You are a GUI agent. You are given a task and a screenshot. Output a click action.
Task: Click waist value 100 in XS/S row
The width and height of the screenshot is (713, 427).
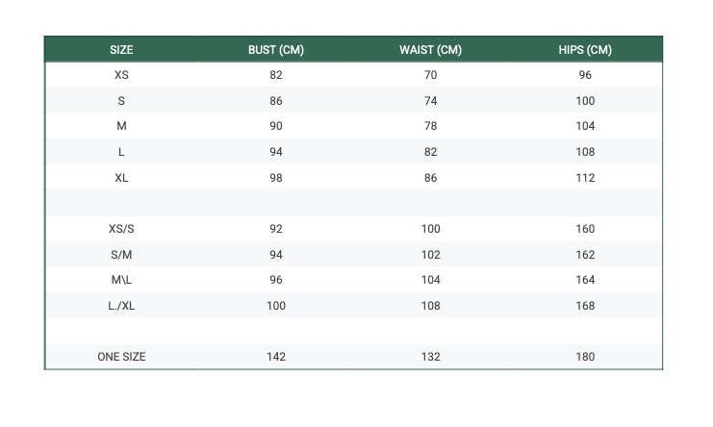tap(430, 229)
